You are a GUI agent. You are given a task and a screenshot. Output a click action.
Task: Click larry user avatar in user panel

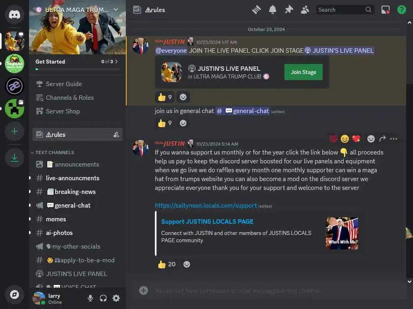(x=39, y=298)
